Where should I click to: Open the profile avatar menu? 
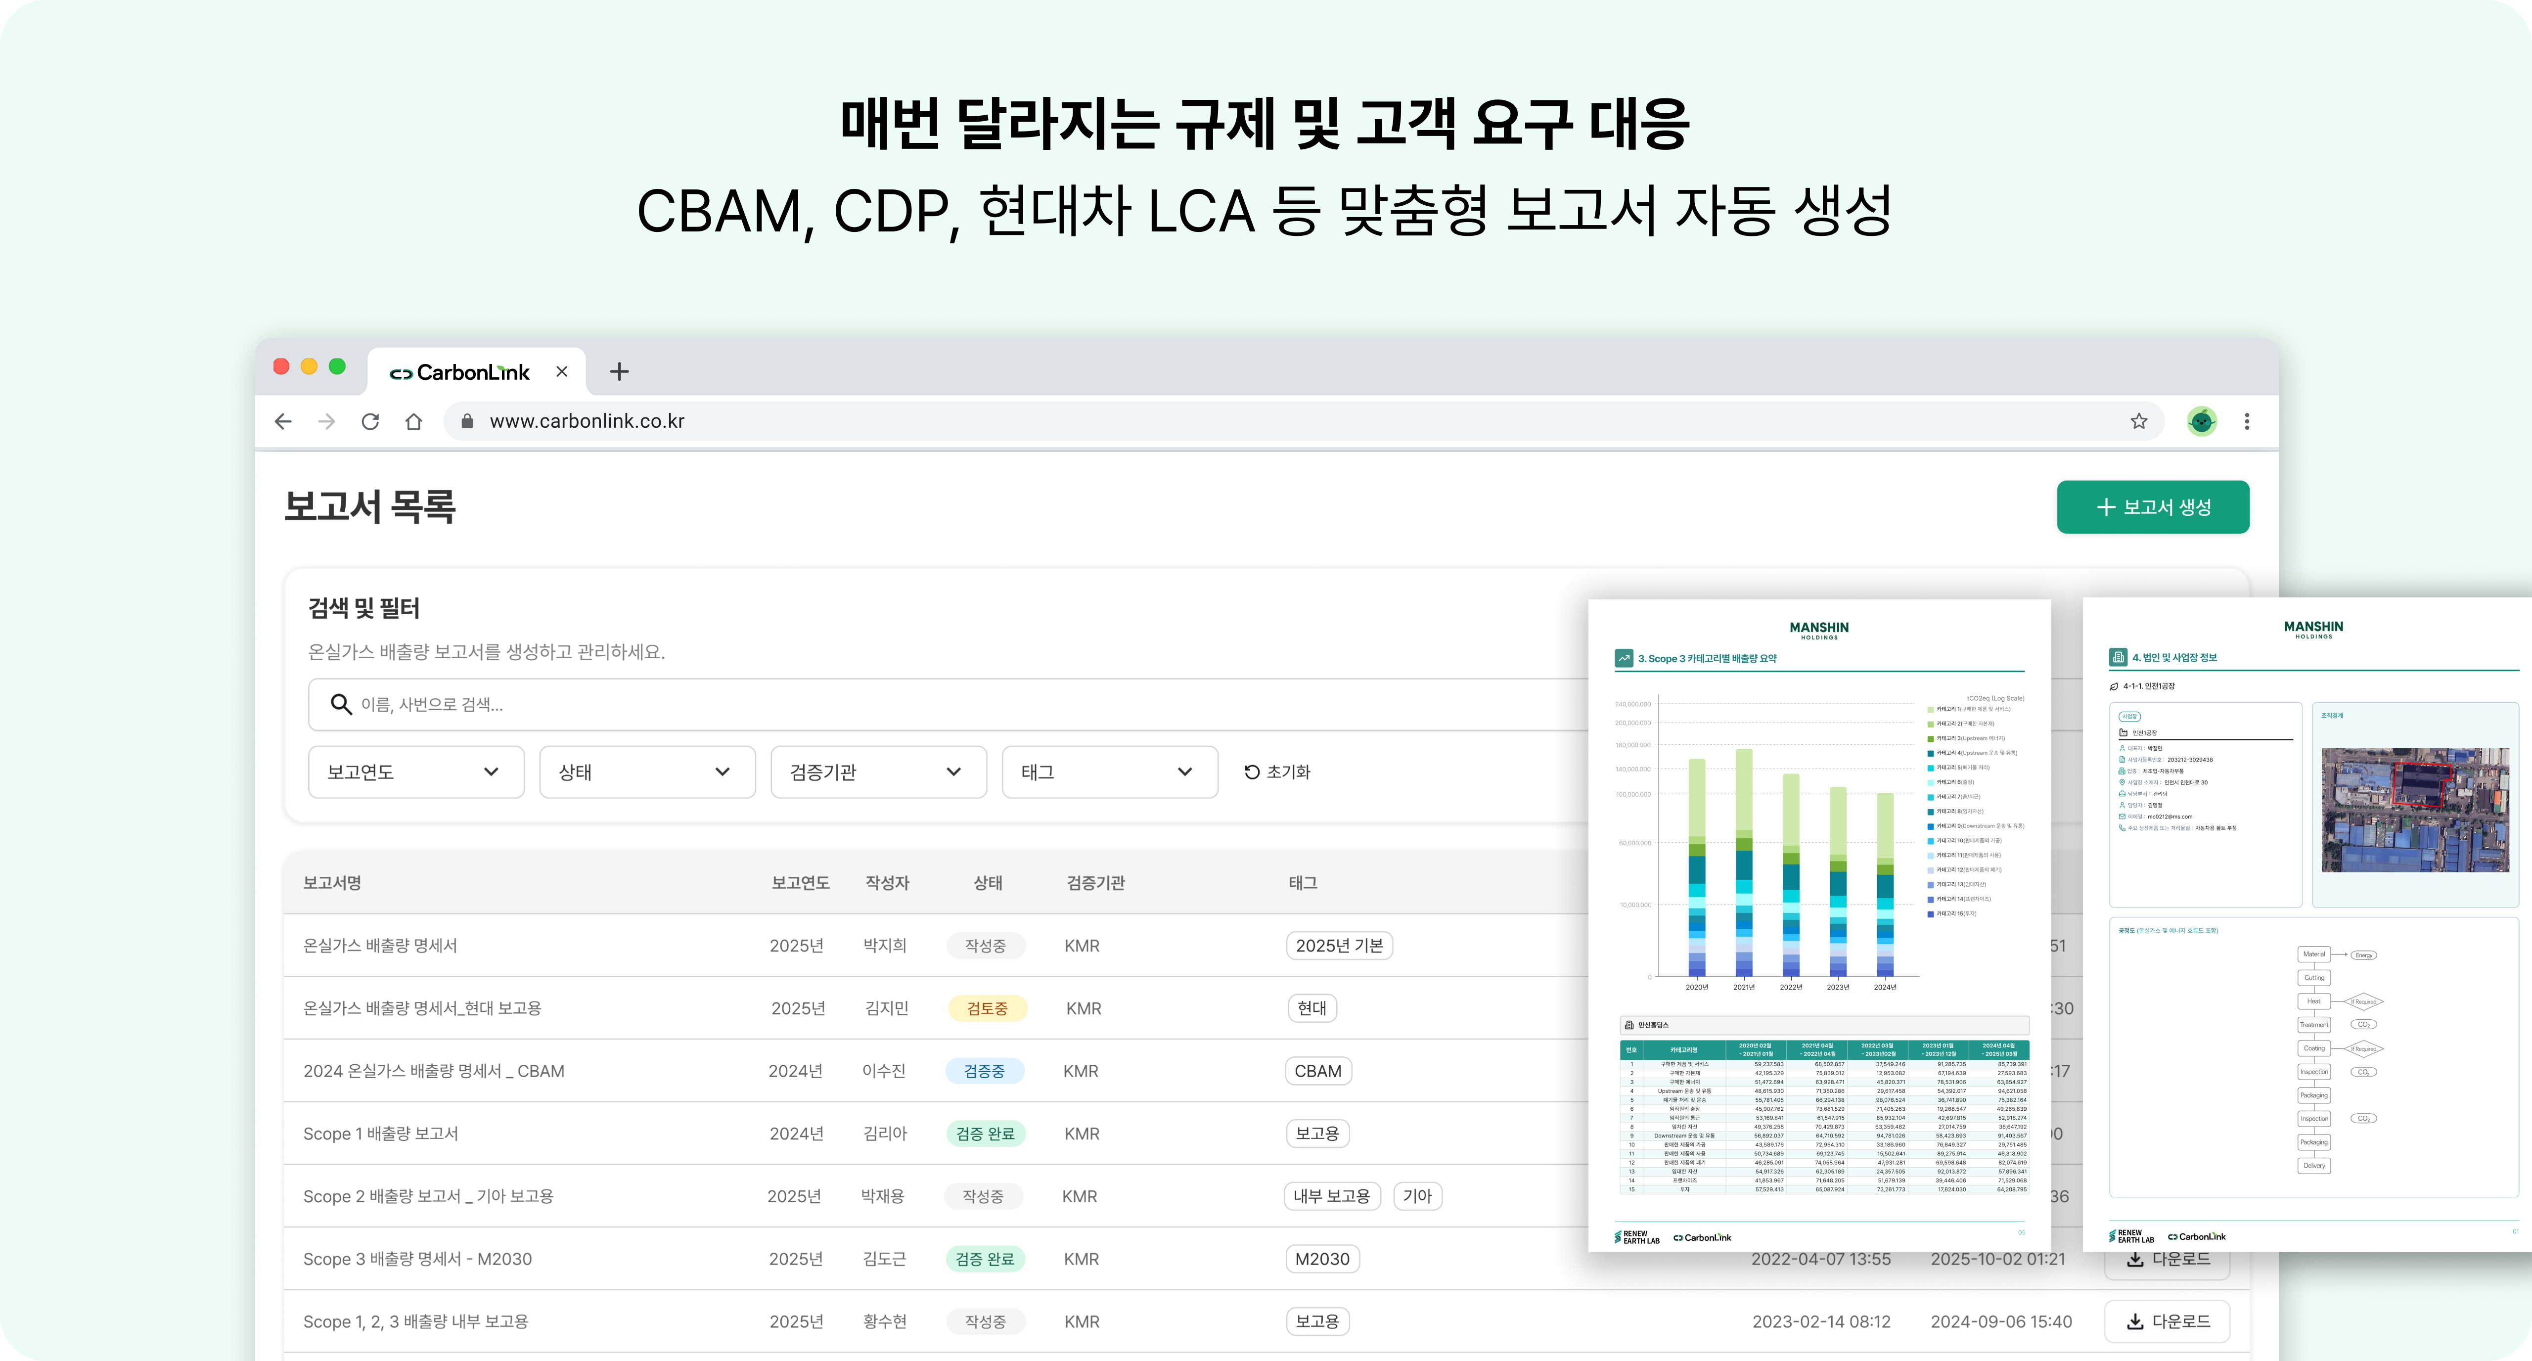[x=2202, y=420]
